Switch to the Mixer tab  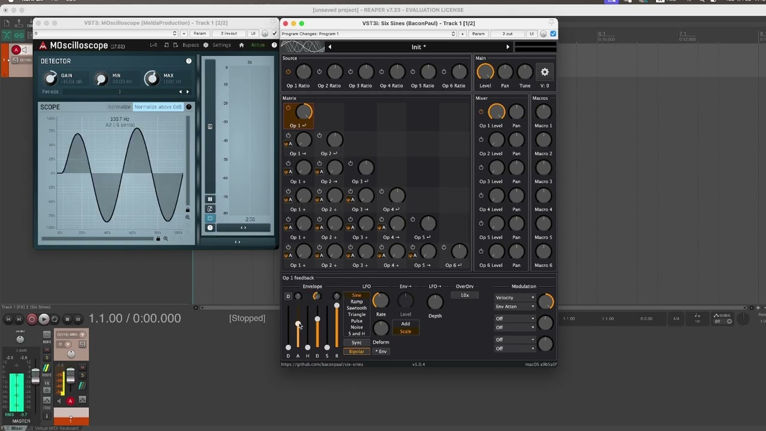point(17,428)
